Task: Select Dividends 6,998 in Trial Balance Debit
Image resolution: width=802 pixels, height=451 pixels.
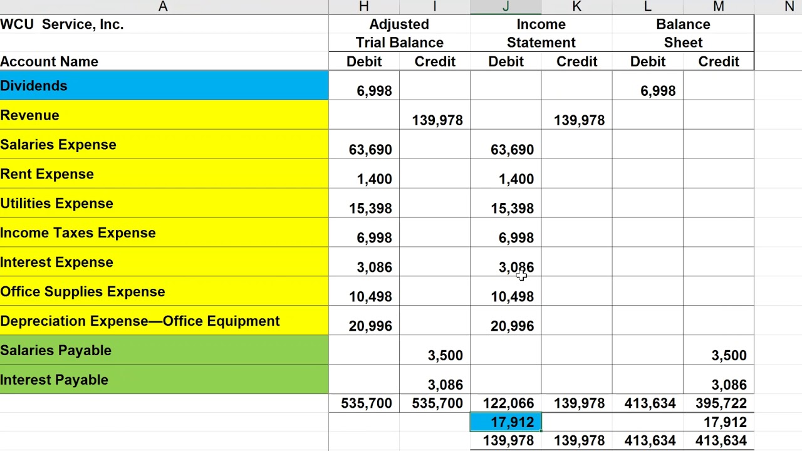Action: click(x=364, y=86)
